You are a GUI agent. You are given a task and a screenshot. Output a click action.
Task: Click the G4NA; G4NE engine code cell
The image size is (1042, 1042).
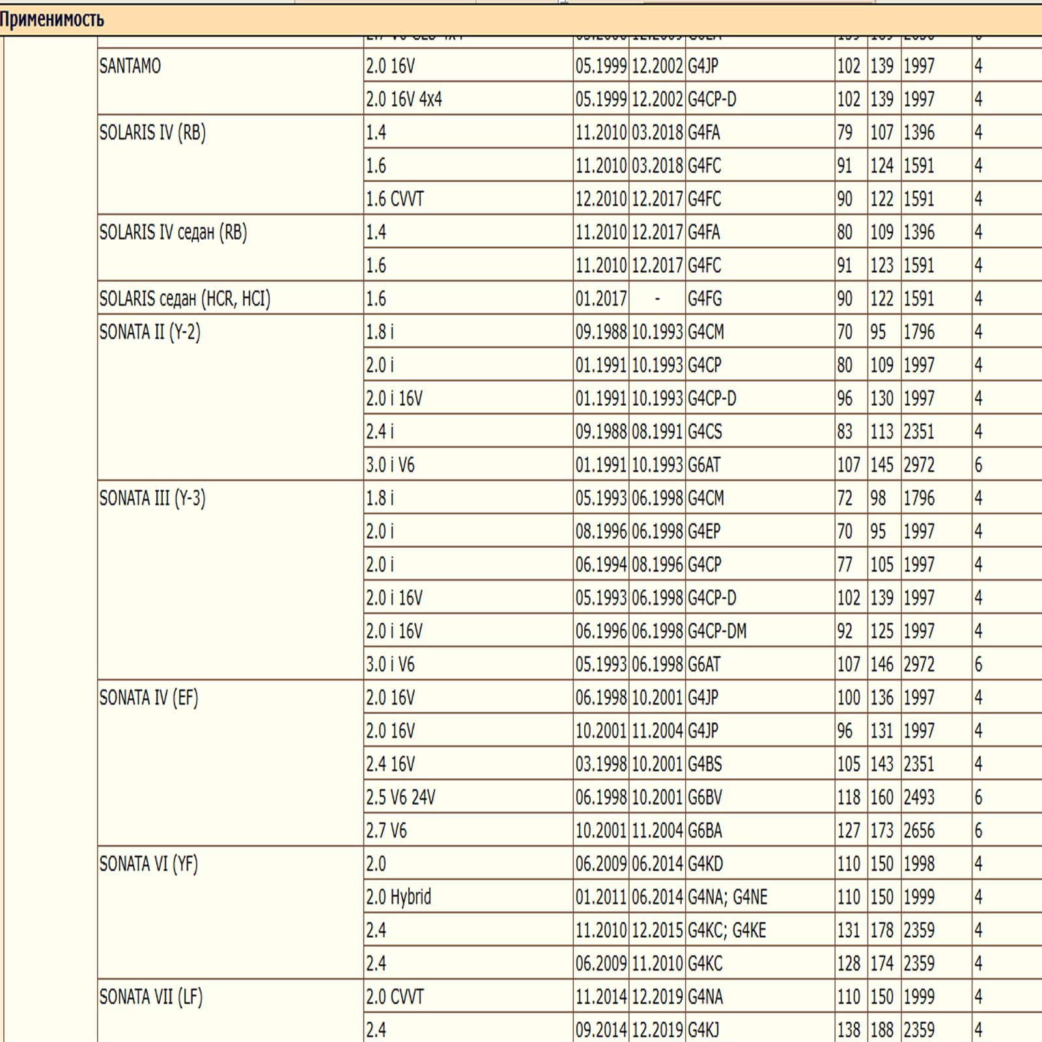(x=727, y=897)
